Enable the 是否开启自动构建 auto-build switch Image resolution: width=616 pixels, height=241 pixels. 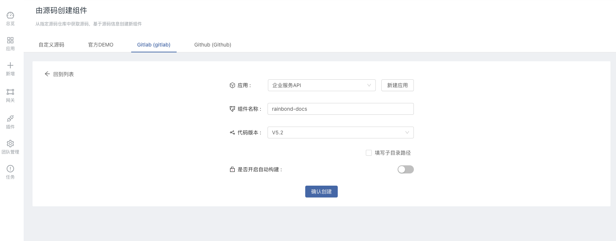405,169
